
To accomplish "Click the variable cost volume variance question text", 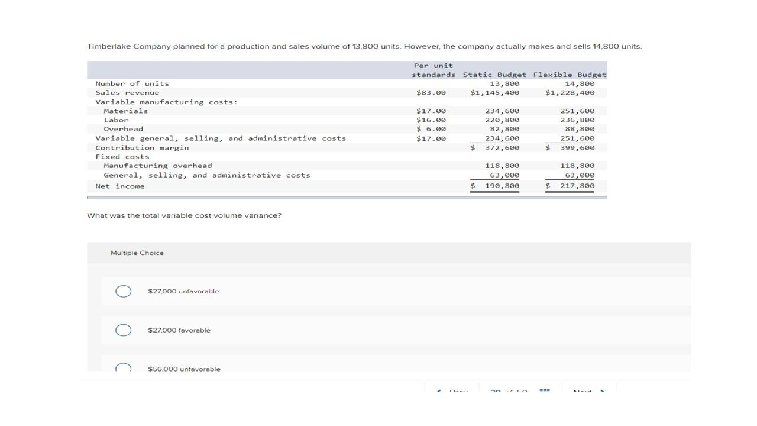I will click(x=185, y=215).
